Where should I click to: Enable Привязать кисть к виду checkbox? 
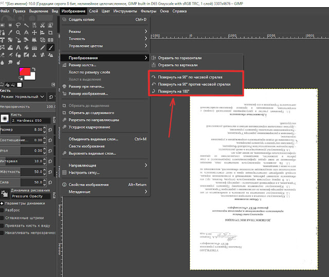2,226
